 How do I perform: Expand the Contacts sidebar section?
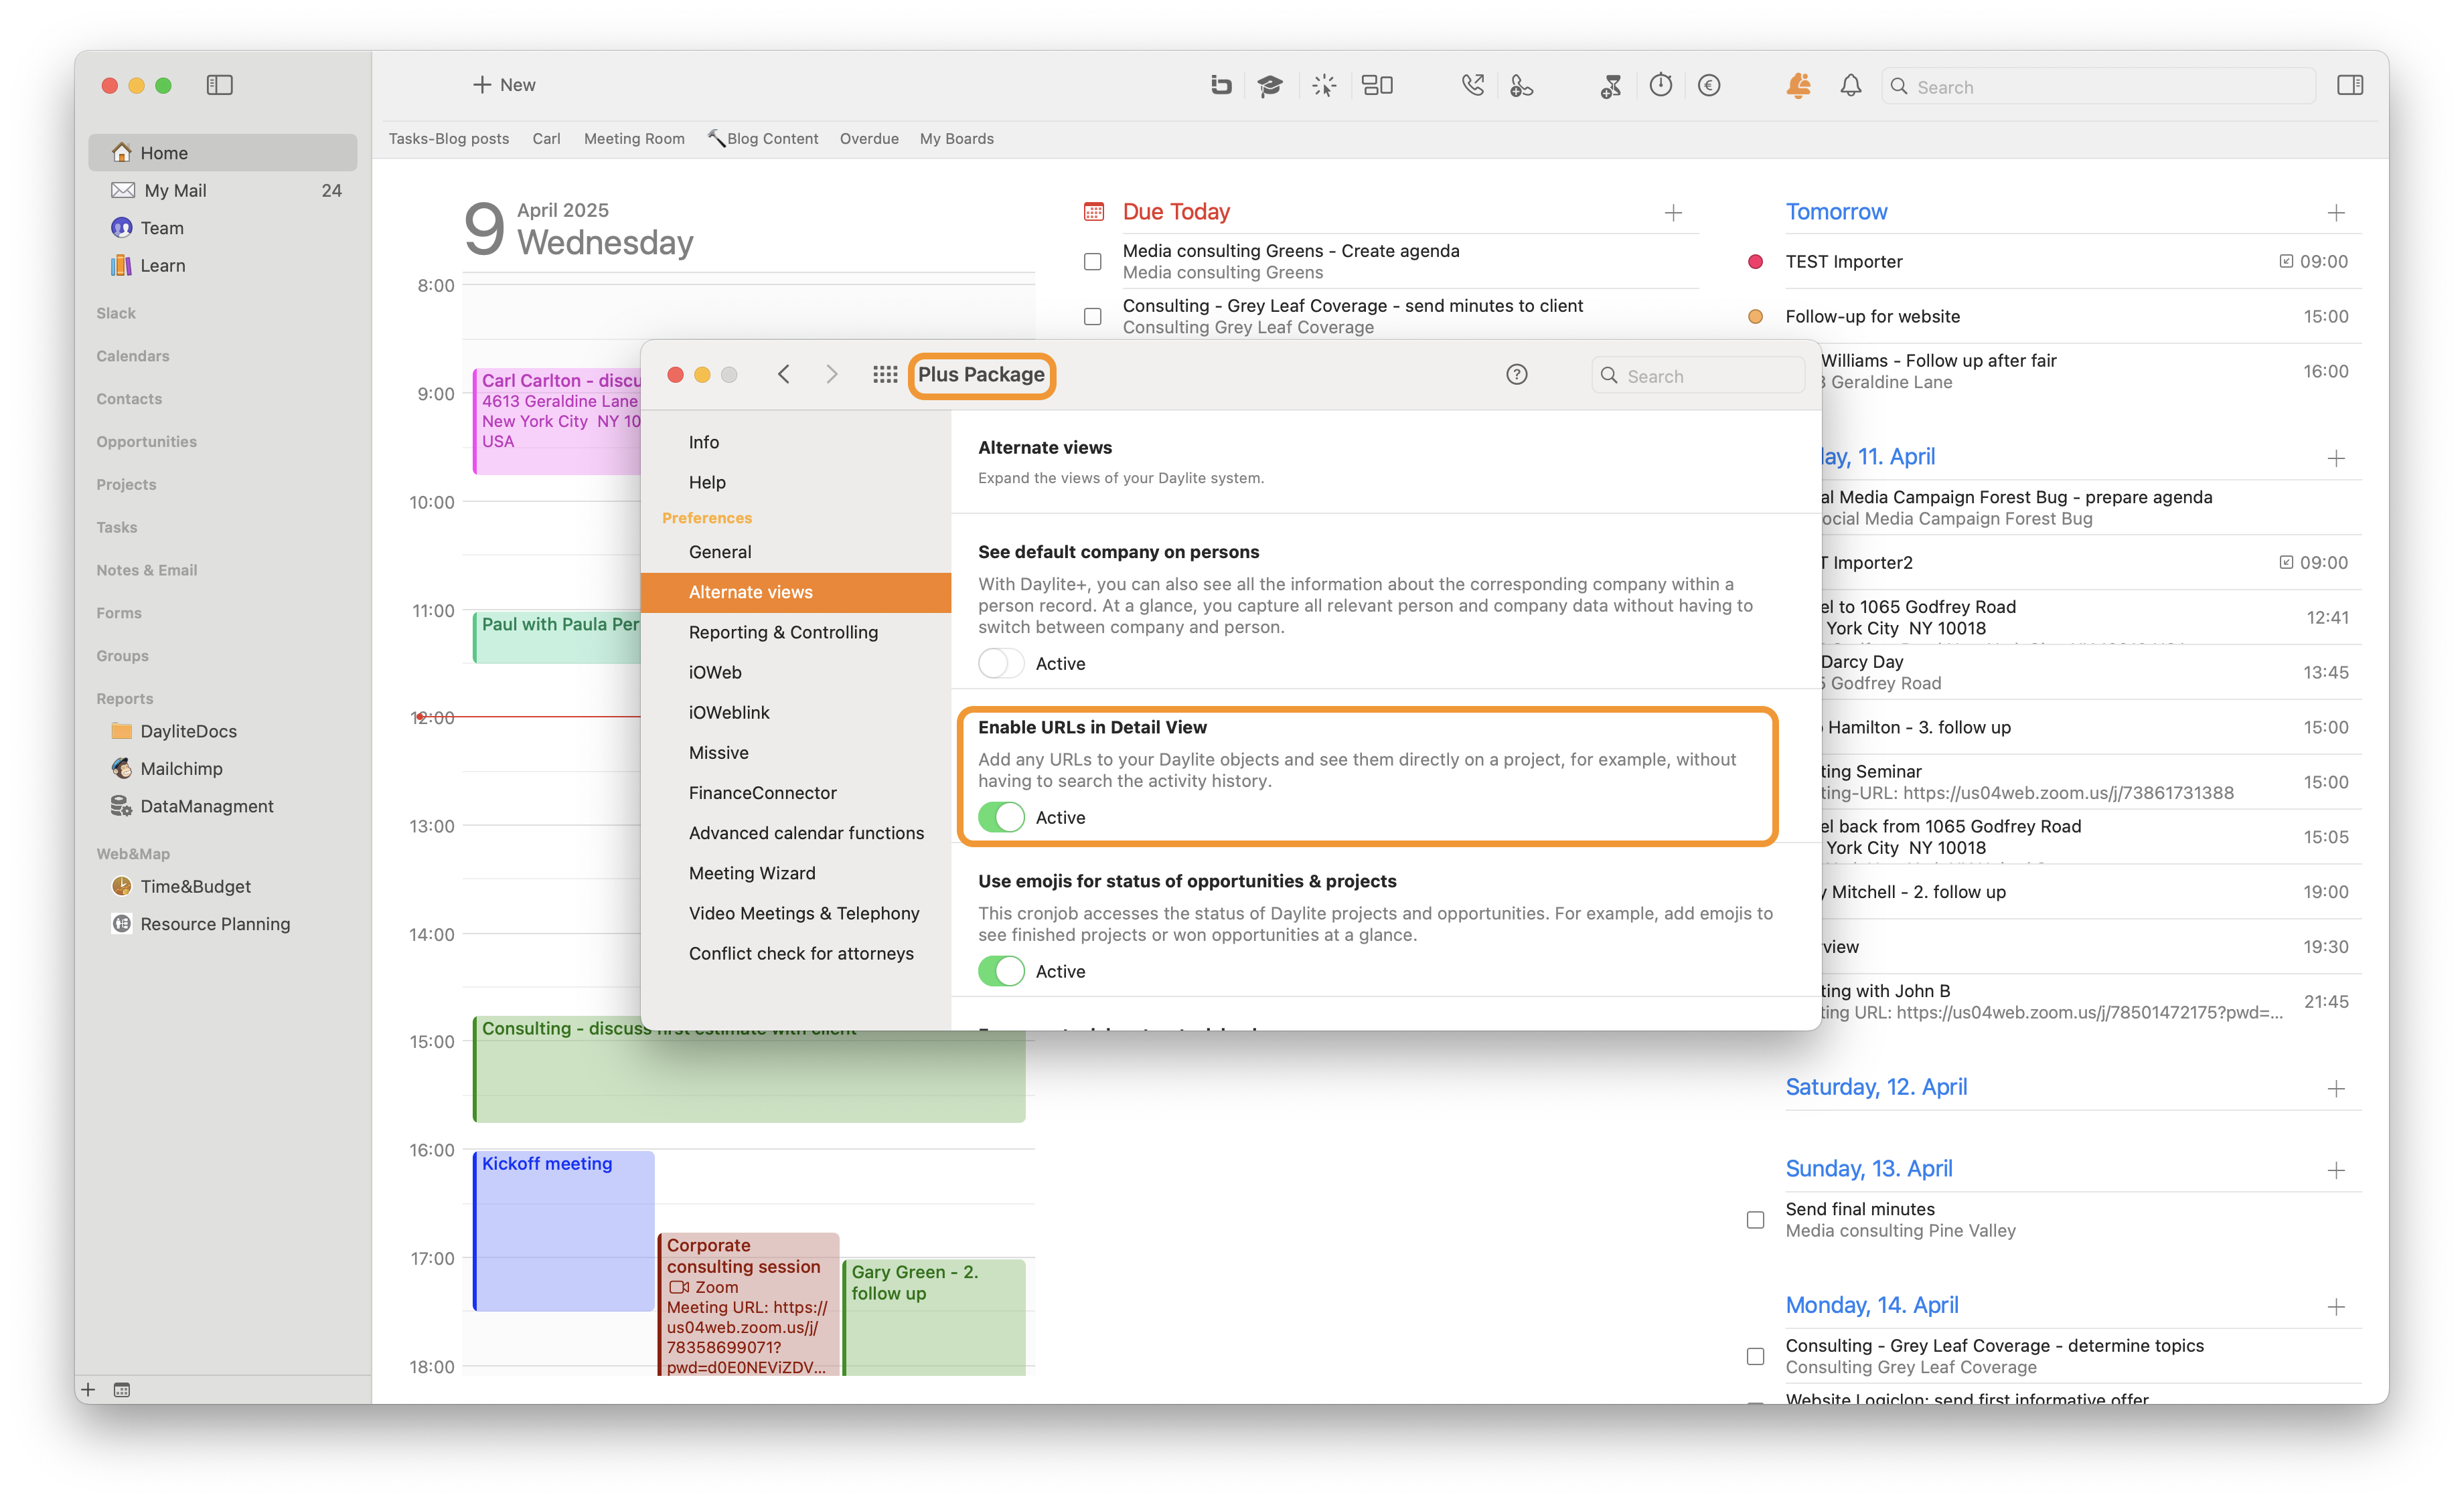click(x=129, y=399)
